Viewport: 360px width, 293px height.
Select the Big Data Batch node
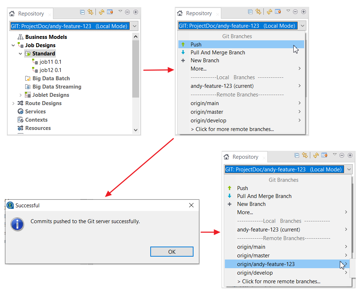click(x=51, y=78)
